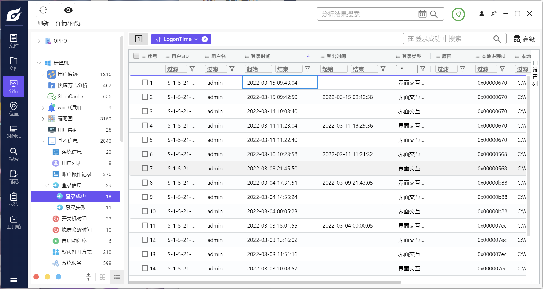Viewport: 543px width, 289px height.
Task: Open the 登录类型 filter dropdown with asterisk
Action: [407, 69]
